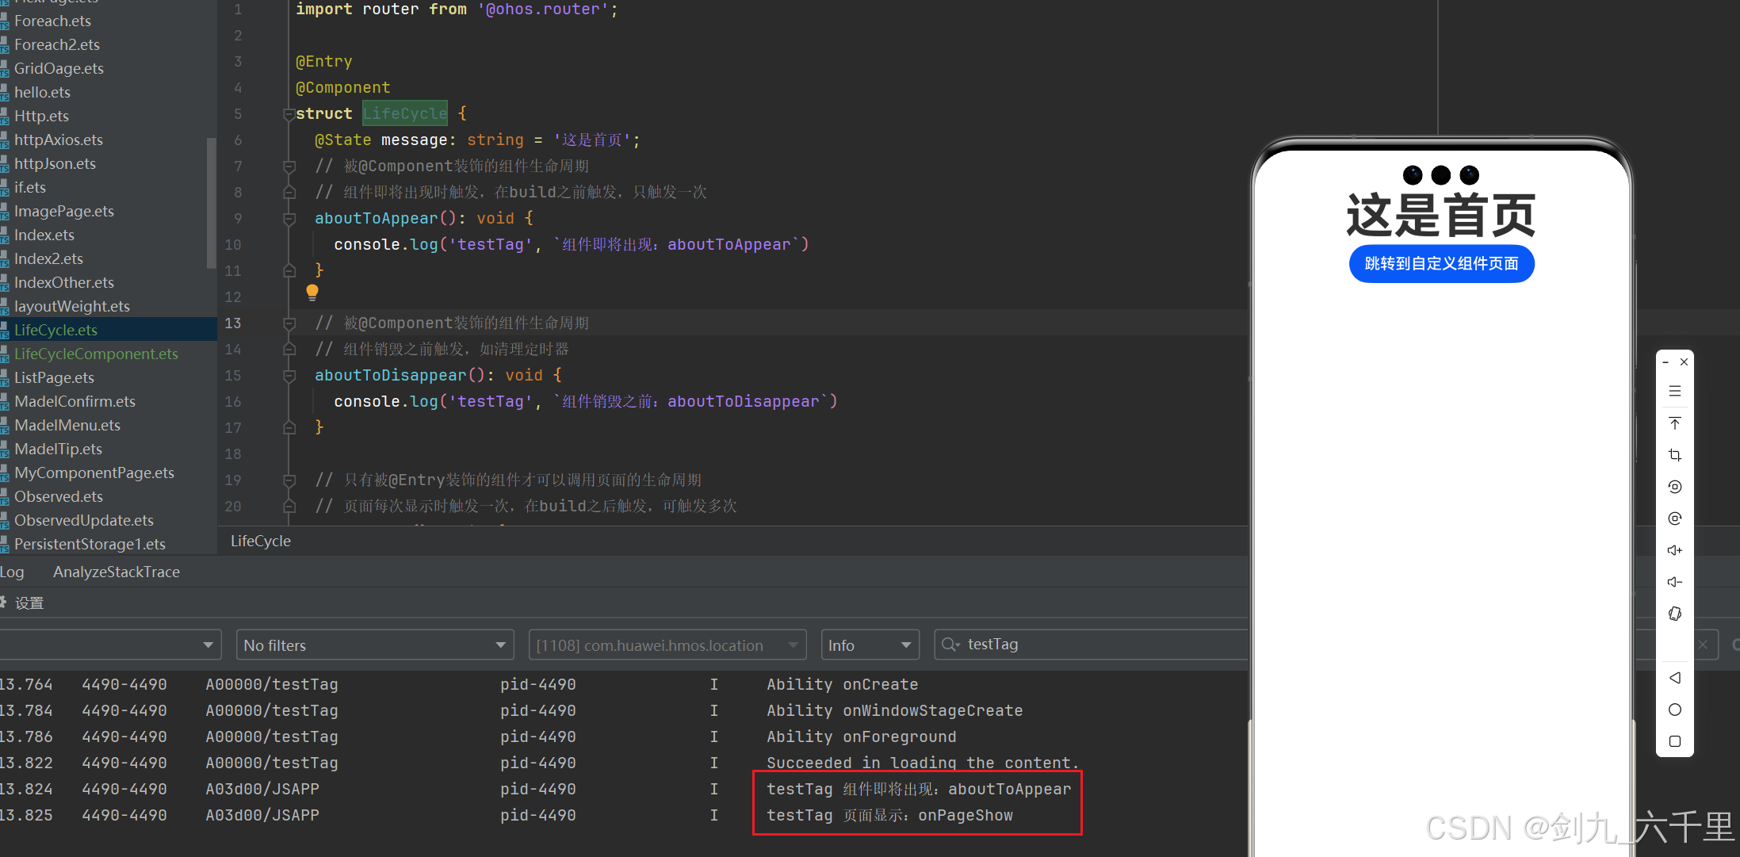1740x857 pixels.
Task: Click the 设置 settings label in log panel
Action: pos(29,603)
